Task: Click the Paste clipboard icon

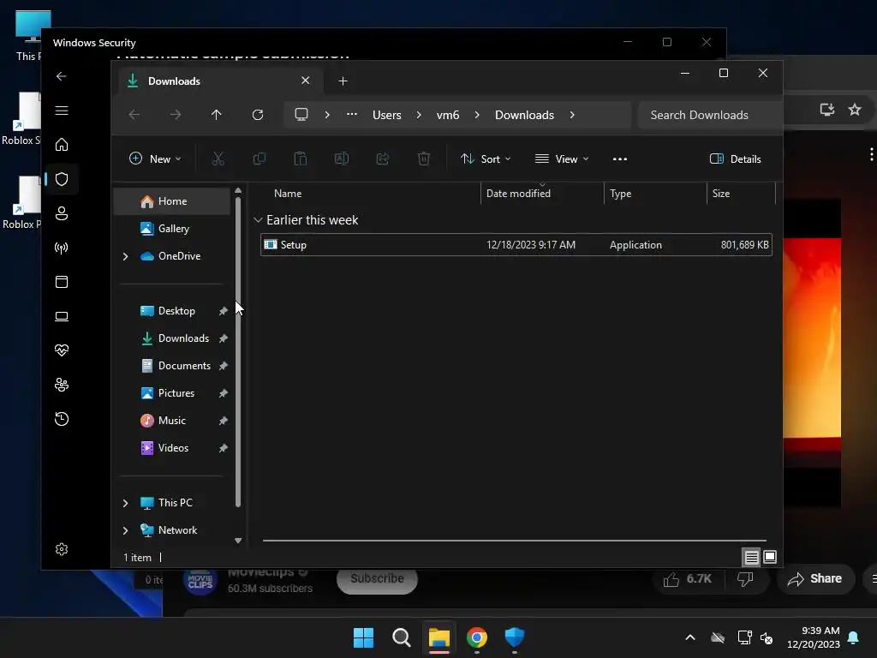Action: pos(301,159)
